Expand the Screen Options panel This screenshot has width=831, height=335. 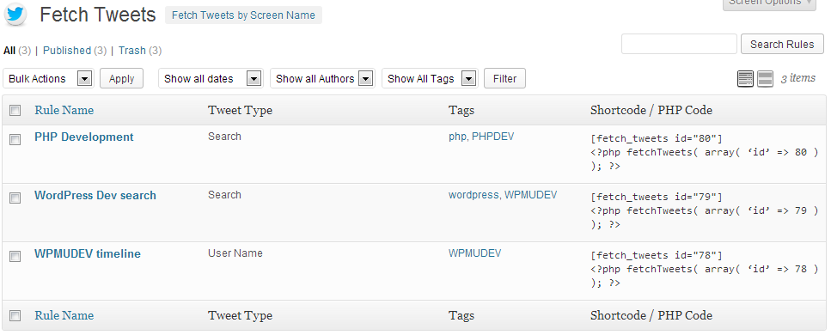[769, 3]
